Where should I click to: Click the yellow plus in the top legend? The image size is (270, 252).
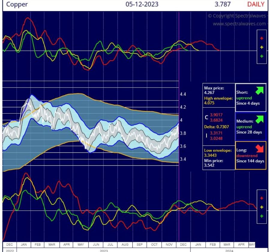(x=262, y=47)
